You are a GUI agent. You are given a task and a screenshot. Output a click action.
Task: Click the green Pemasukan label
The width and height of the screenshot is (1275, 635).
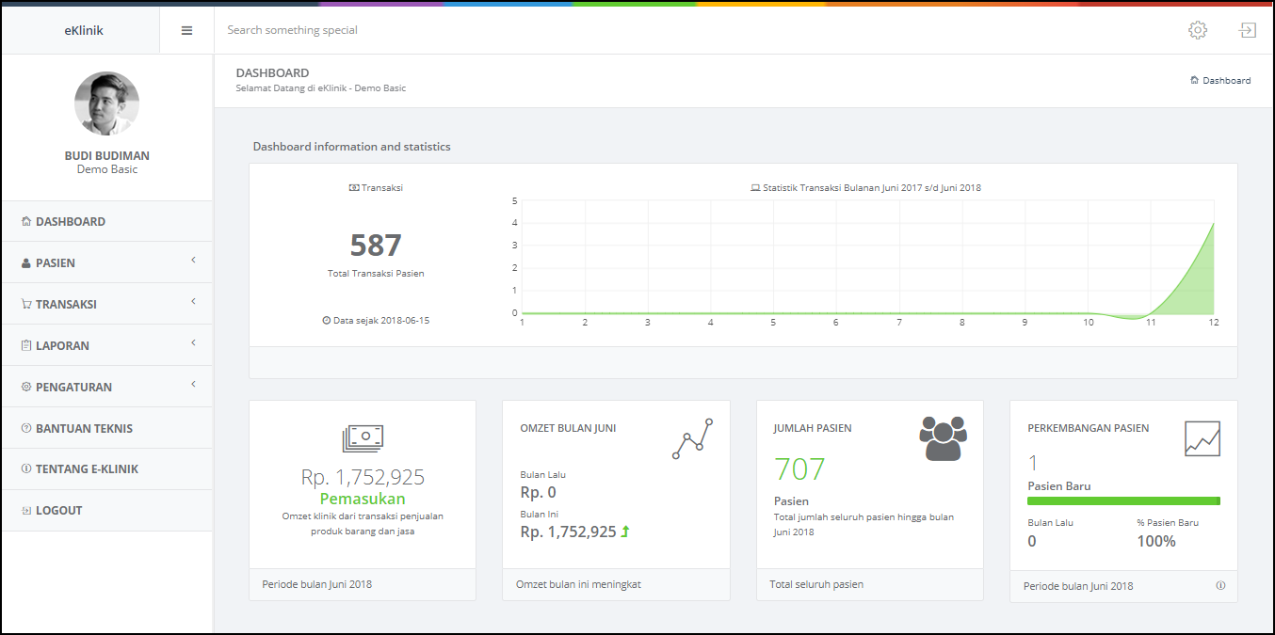click(363, 500)
